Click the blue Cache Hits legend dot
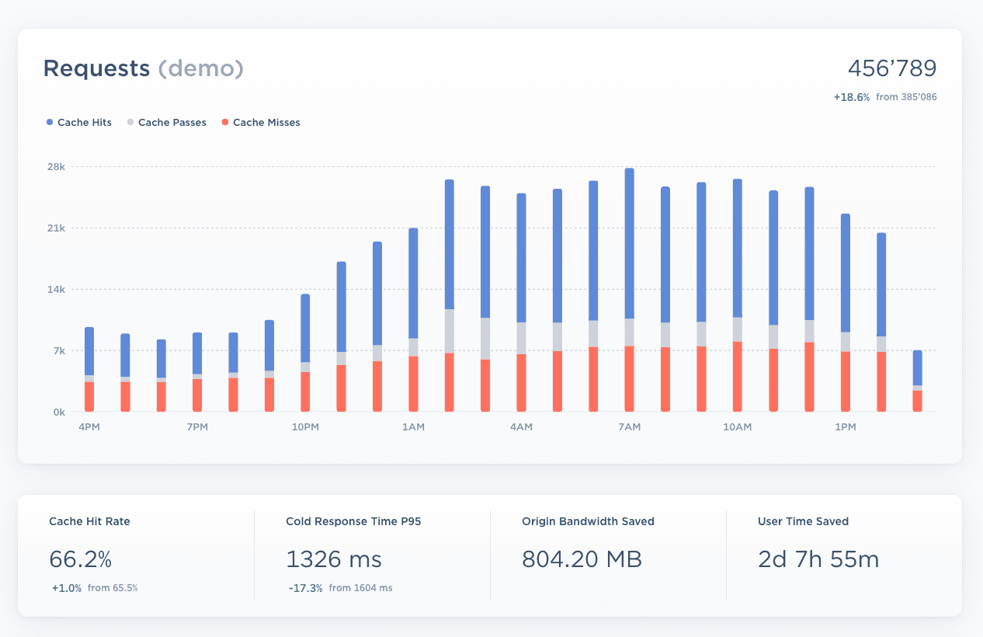The image size is (983, 637). 50,123
